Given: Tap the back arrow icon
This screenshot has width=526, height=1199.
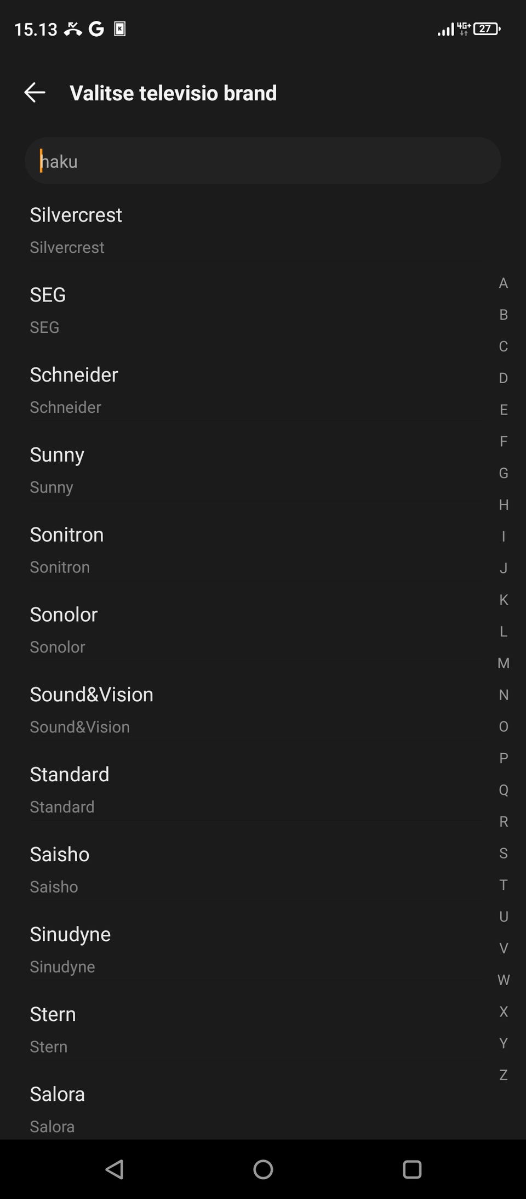Looking at the screenshot, I should [x=35, y=93].
